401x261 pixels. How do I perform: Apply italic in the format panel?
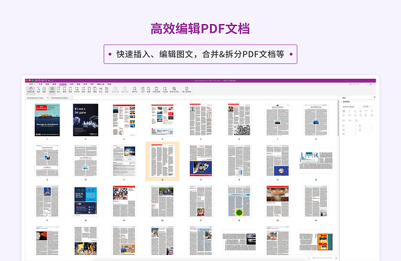point(350,111)
